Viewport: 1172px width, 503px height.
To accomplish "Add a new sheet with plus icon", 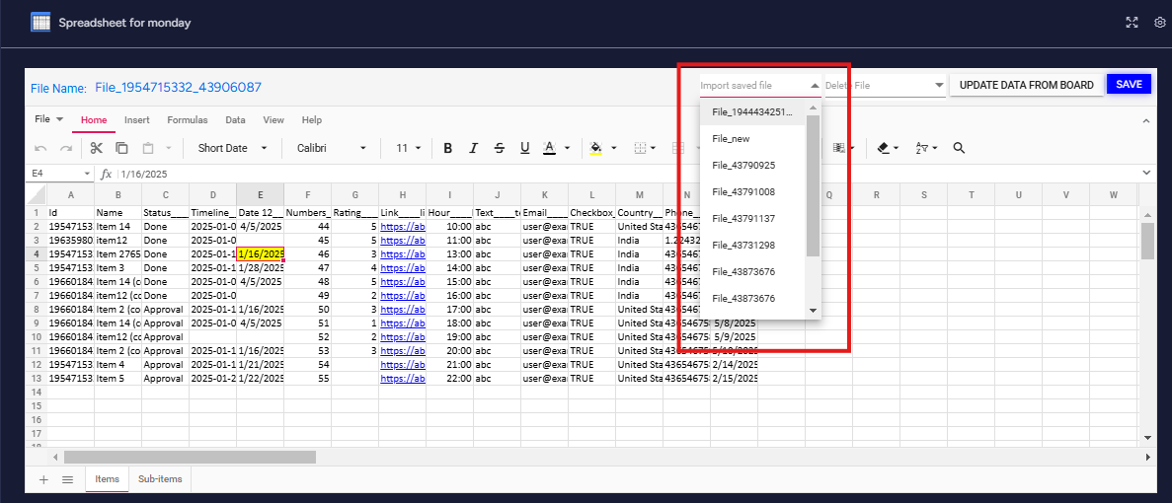I will point(43,480).
